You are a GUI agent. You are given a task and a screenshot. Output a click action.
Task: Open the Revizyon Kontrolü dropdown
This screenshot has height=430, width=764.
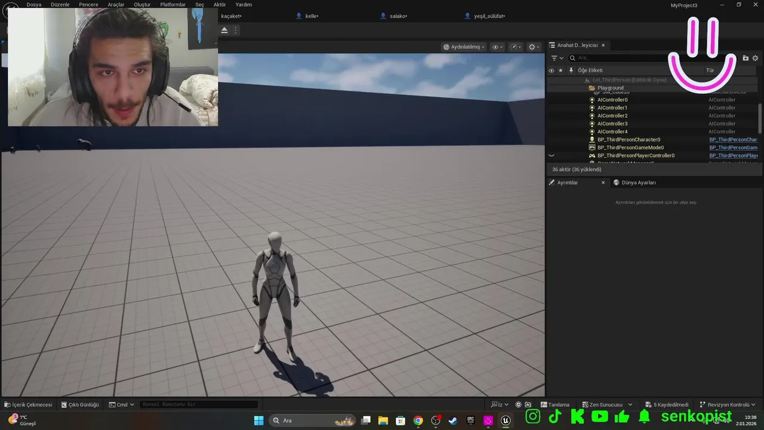click(x=728, y=404)
